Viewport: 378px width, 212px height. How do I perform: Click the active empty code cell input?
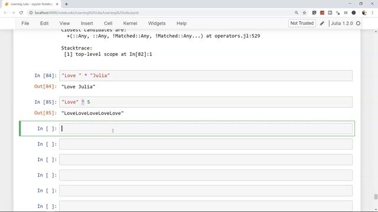206,128
